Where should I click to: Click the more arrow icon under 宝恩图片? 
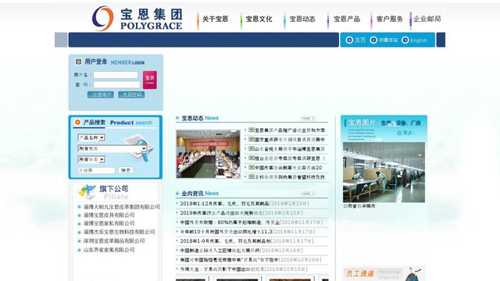(399, 133)
